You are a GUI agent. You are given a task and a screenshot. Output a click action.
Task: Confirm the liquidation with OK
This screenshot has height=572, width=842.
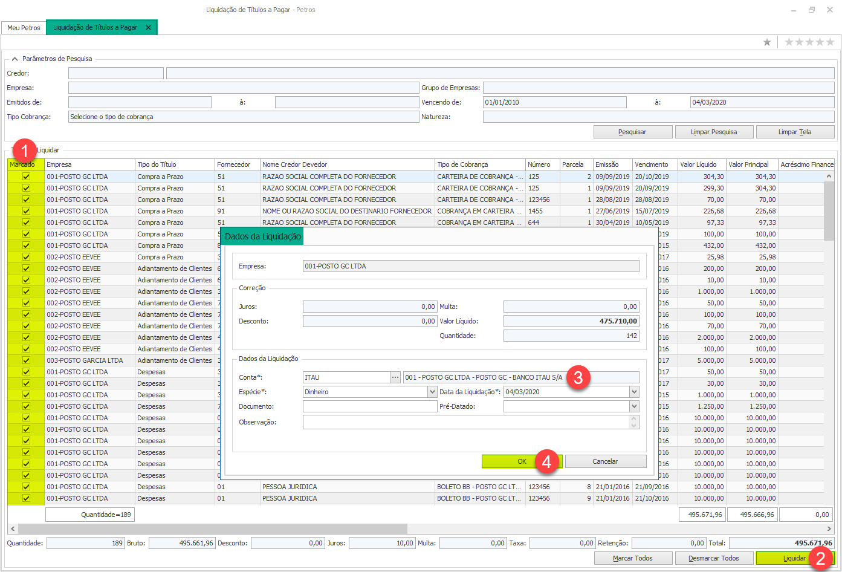click(x=522, y=461)
